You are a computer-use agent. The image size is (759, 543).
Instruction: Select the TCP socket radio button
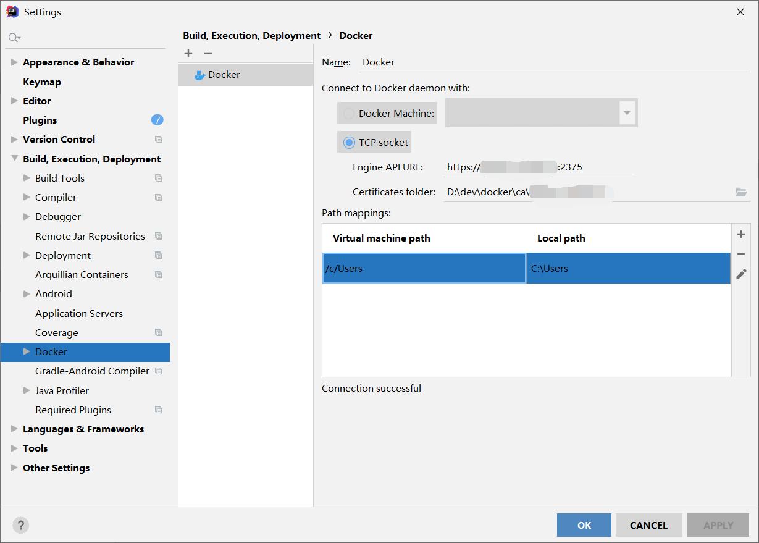tap(349, 143)
